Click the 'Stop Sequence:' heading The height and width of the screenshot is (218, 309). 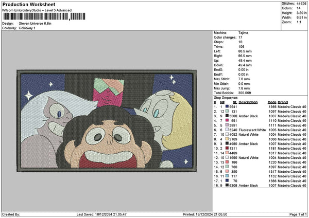[x=226, y=98]
